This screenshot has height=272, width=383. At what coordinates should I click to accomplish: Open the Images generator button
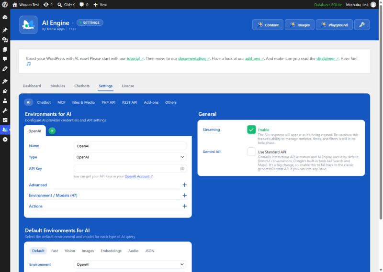(x=300, y=25)
